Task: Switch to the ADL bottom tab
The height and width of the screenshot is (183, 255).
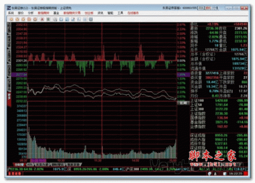Action: coord(30,165)
